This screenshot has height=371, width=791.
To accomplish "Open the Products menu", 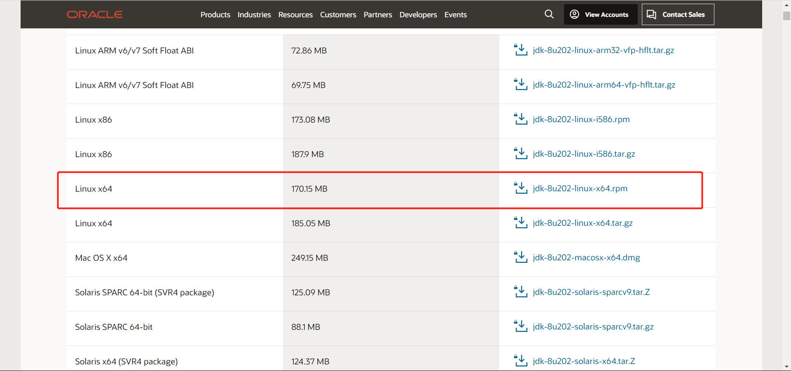I will 215,14.
